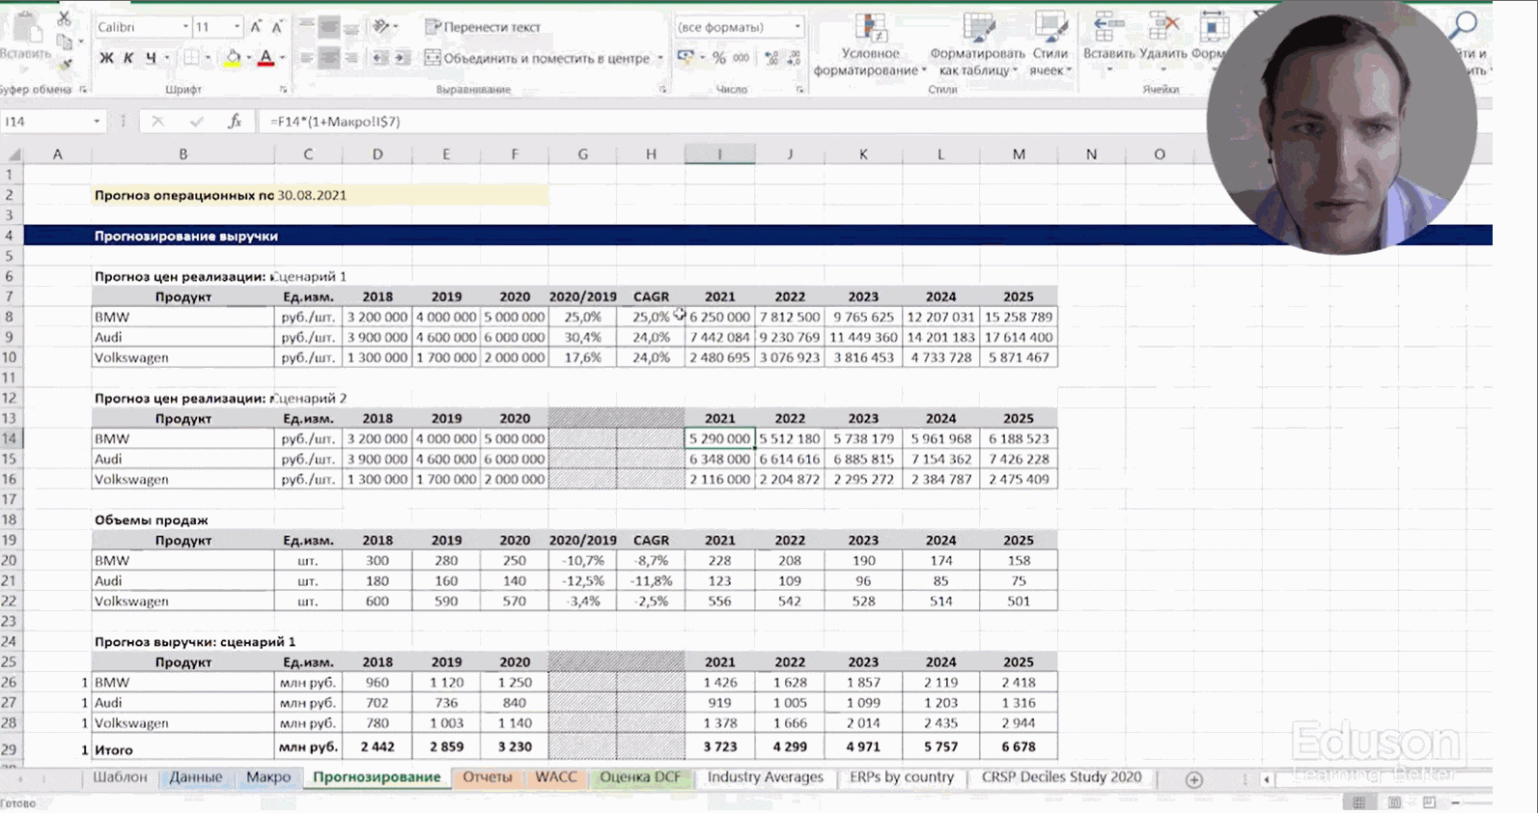Toggle center horizontal alignment
1538x813 pixels.
(329, 58)
